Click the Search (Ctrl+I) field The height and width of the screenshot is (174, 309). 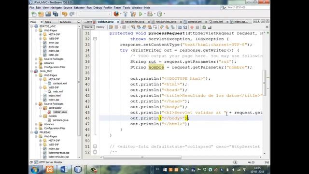(245, 7)
